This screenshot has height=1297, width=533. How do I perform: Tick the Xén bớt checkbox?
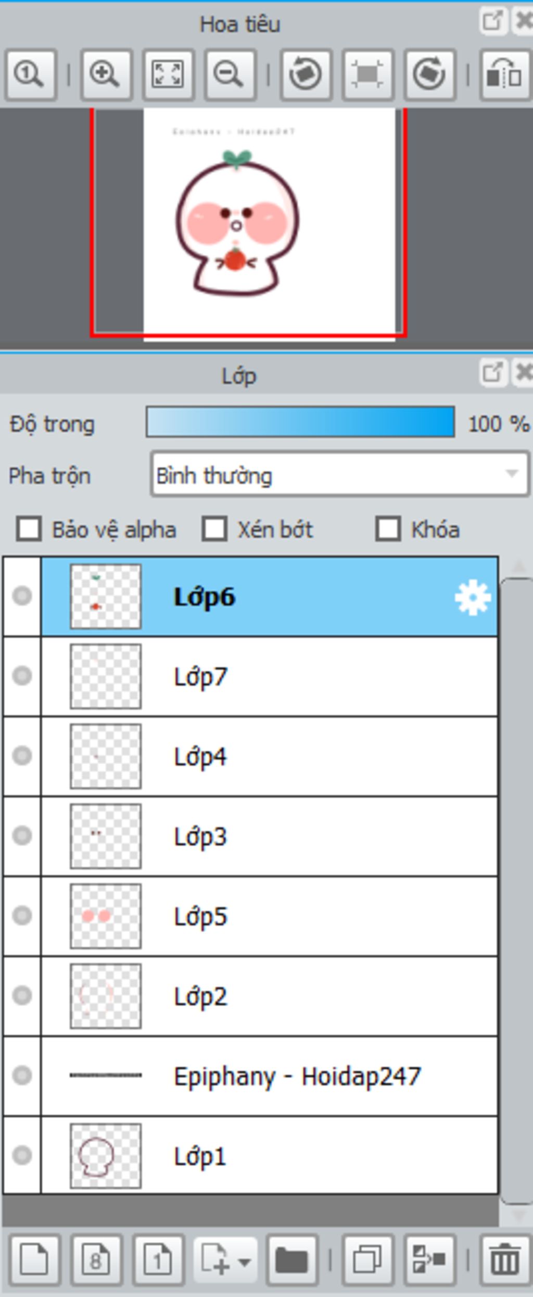(214, 529)
